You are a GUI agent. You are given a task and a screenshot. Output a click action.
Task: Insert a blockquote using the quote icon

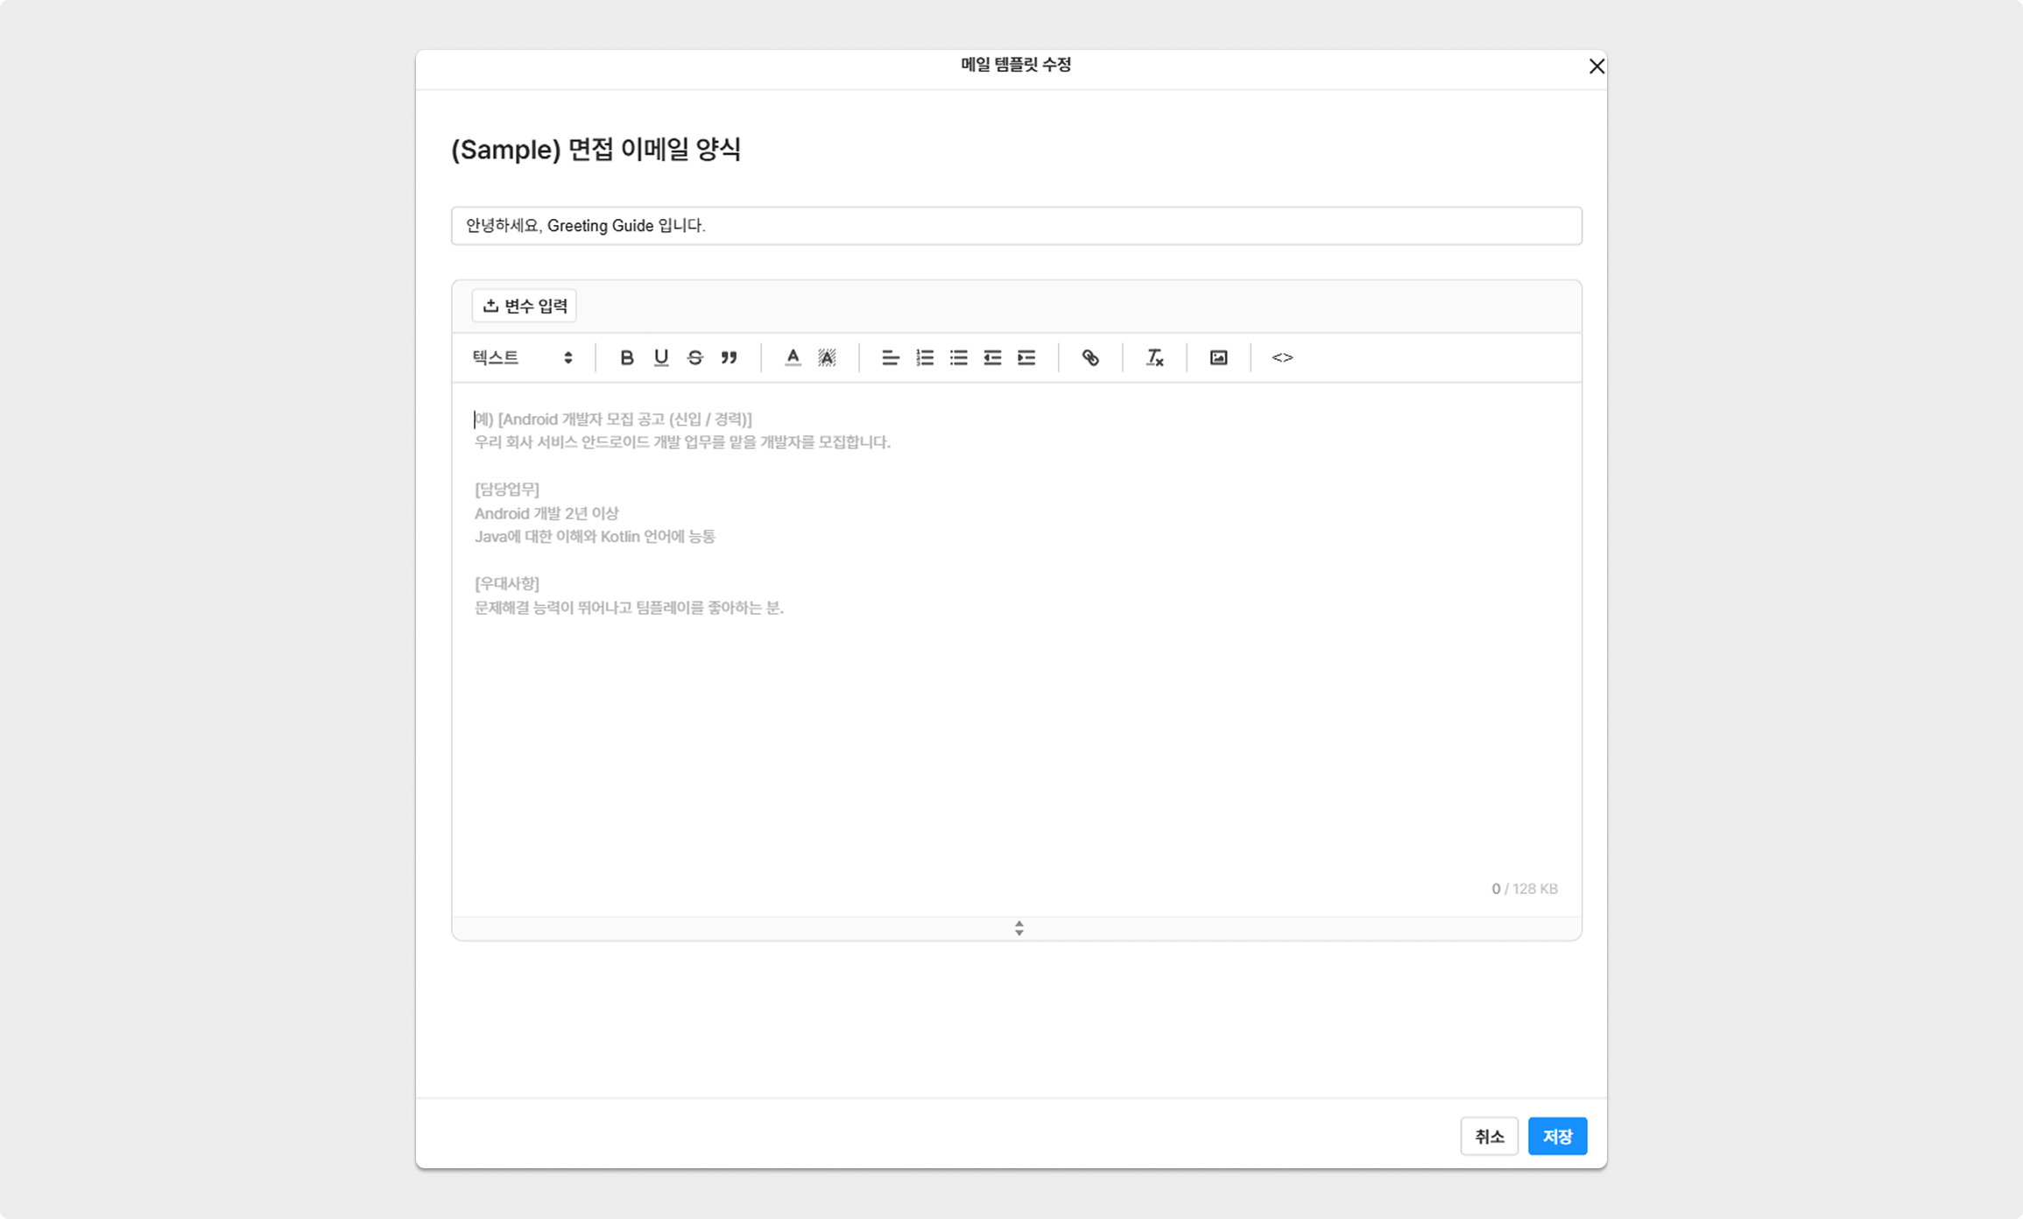point(729,357)
